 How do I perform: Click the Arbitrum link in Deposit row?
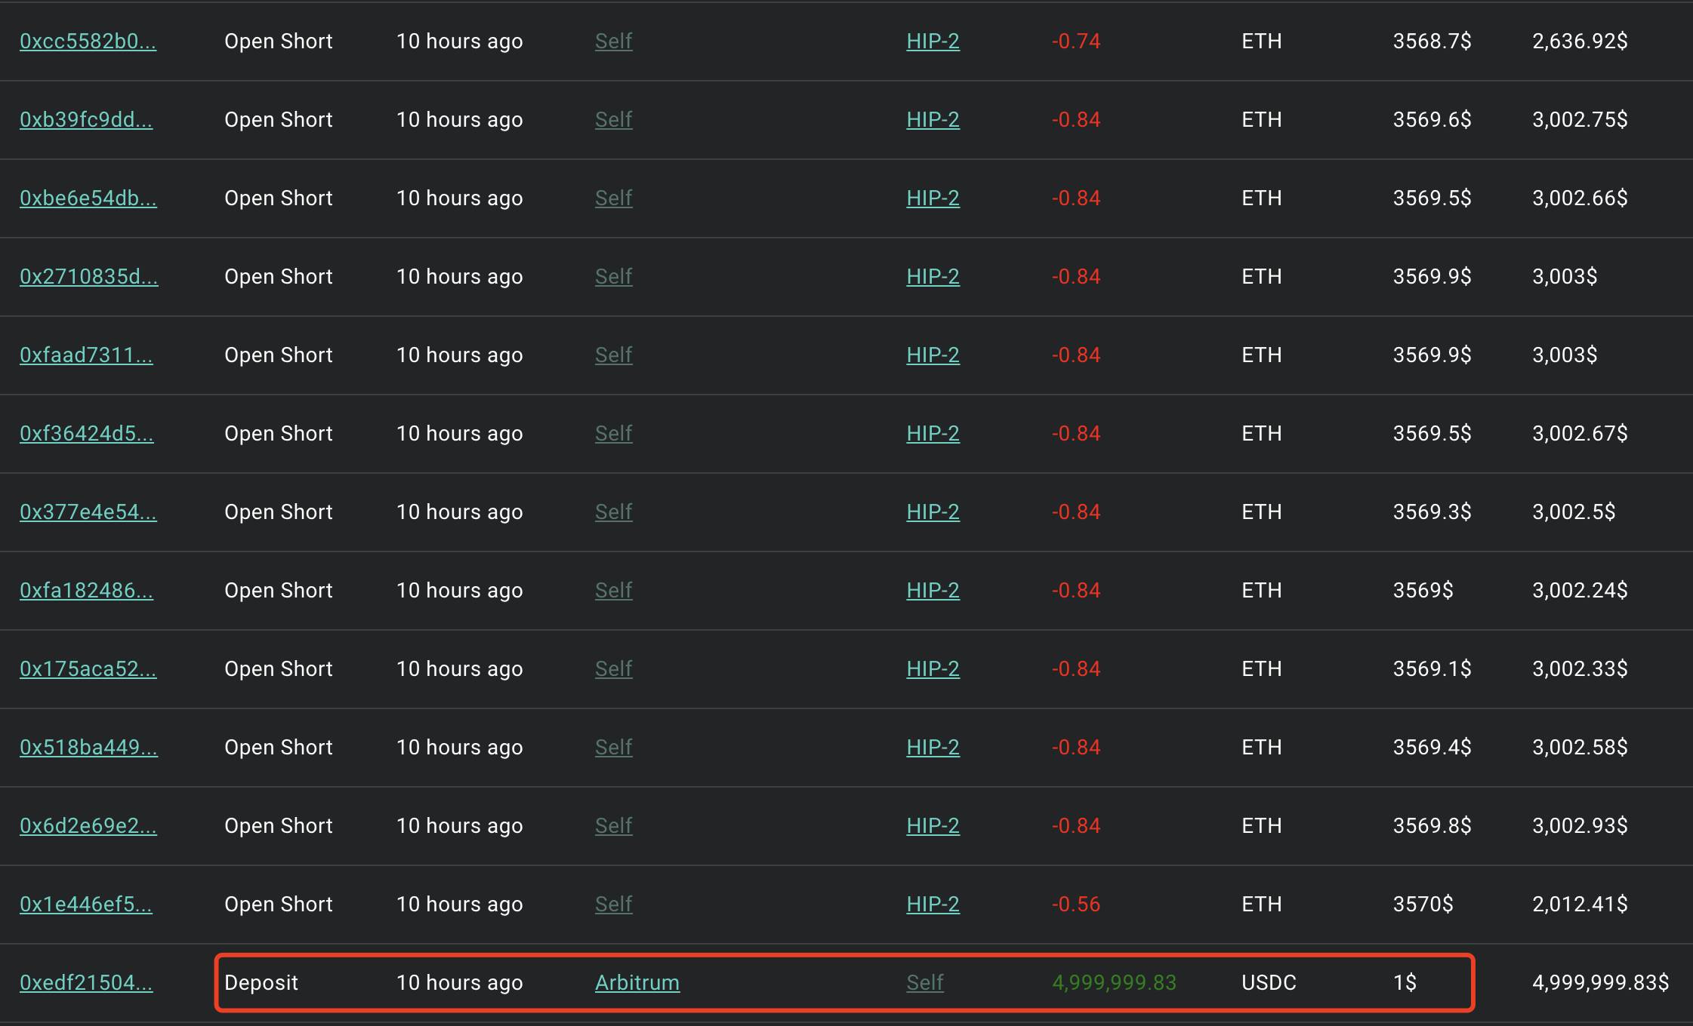point(637,982)
